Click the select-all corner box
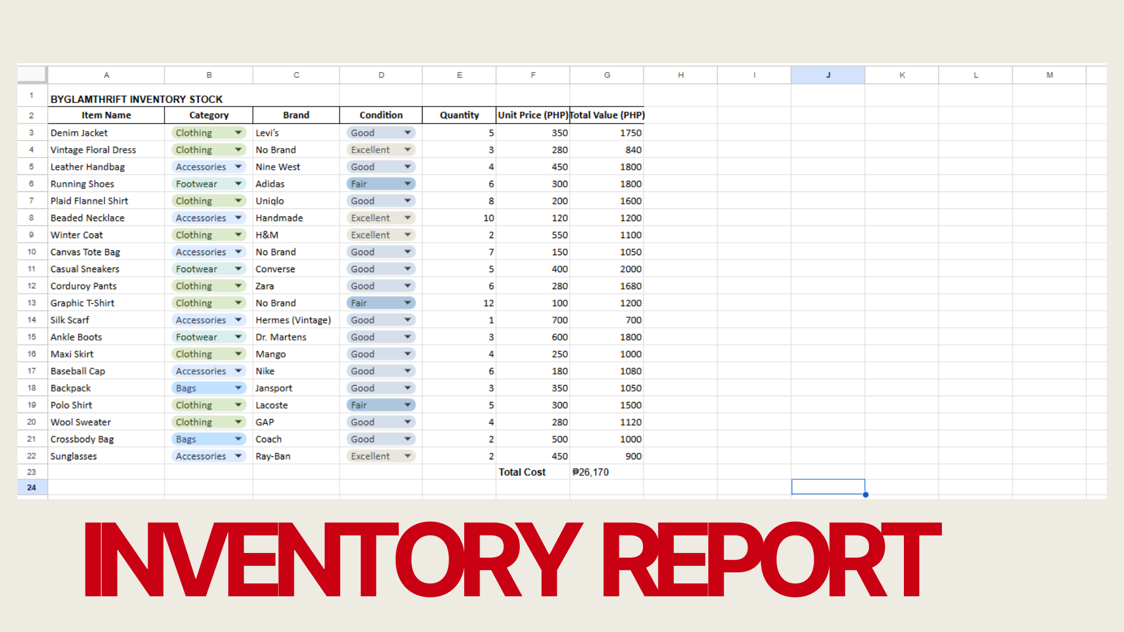The height and width of the screenshot is (632, 1124). click(x=32, y=74)
